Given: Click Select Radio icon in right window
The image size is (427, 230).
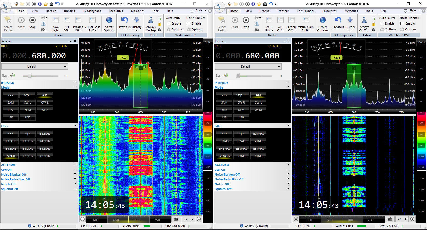Looking at the screenshot, I should (222, 21).
